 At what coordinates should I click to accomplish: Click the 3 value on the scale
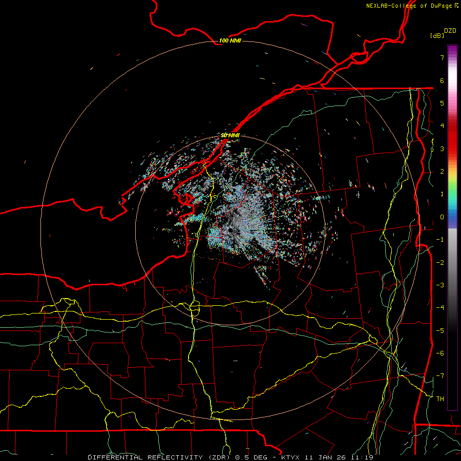click(442, 149)
